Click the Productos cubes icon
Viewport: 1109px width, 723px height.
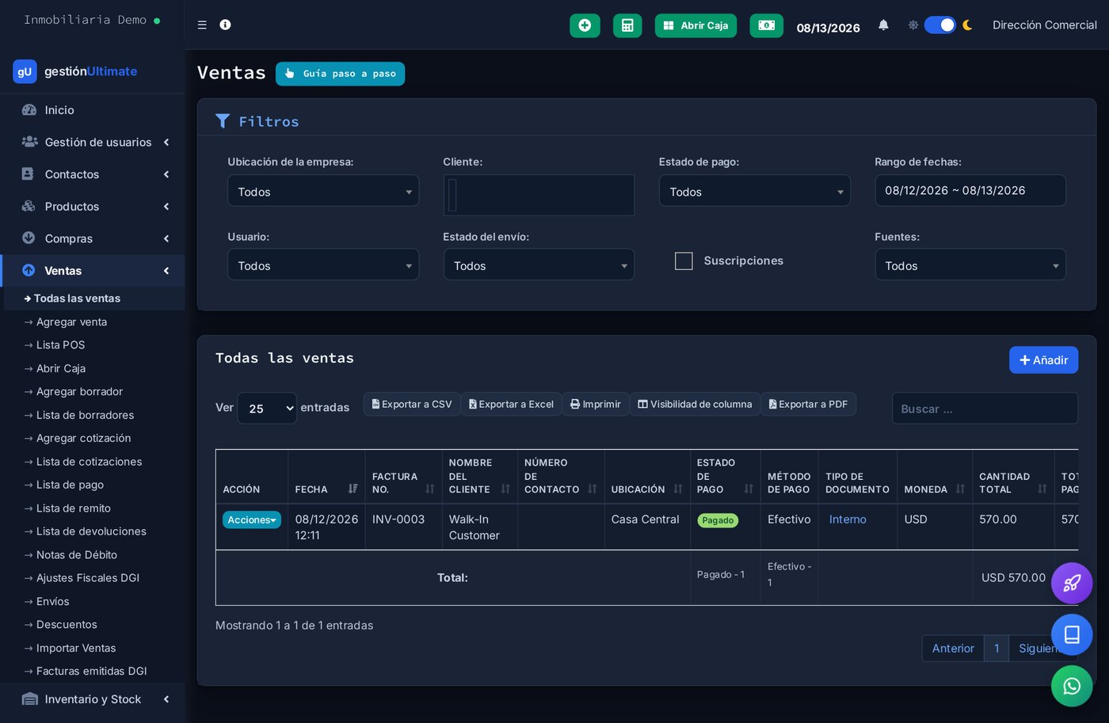point(29,206)
